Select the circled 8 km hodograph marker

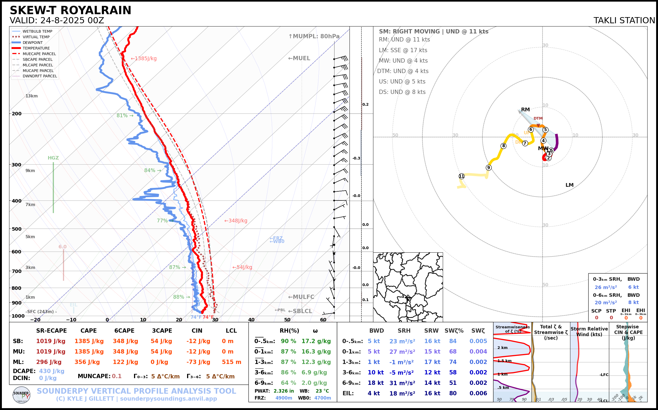(x=503, y=146)
